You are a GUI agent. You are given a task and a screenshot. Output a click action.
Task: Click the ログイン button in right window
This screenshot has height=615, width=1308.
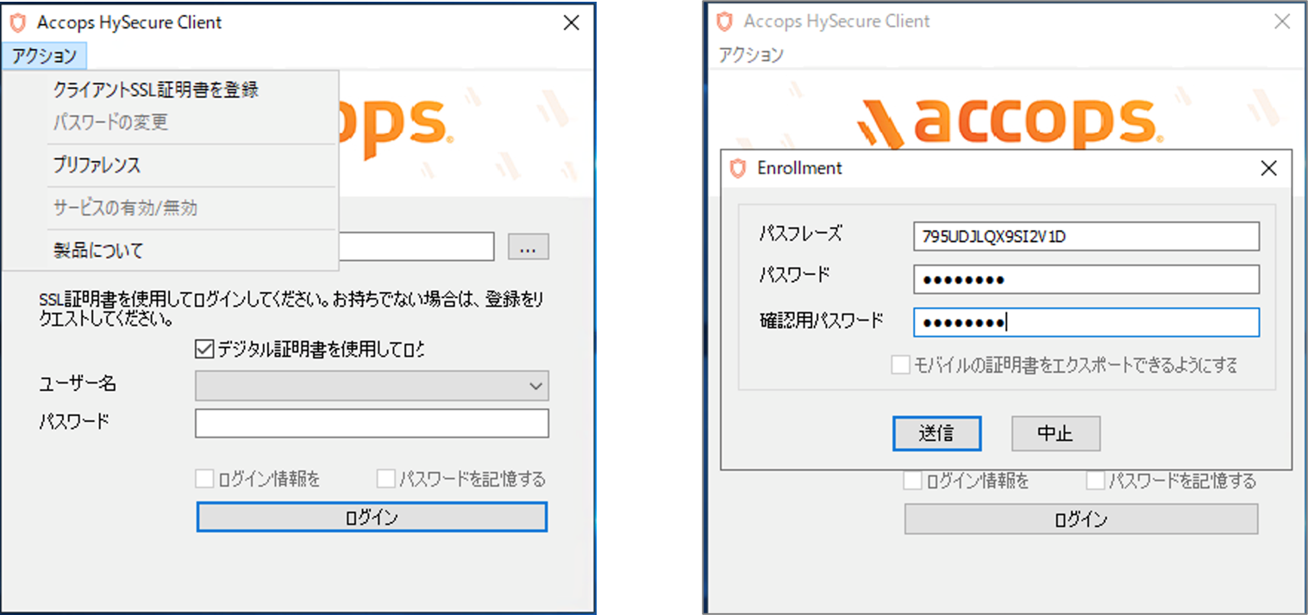point(1081,519)
